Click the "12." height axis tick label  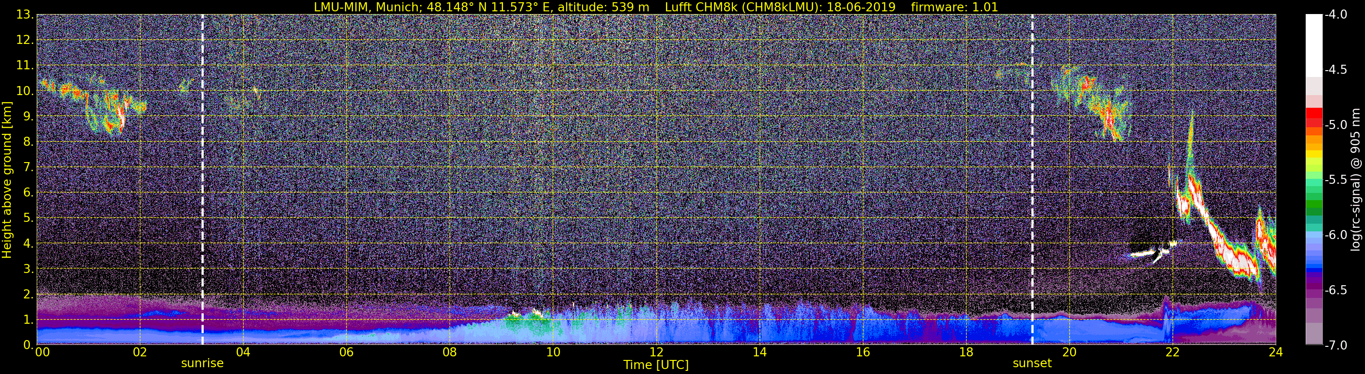(25, 40)
